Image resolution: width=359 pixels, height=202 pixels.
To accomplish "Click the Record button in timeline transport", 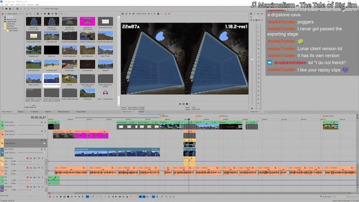I will tap(50, 196).
